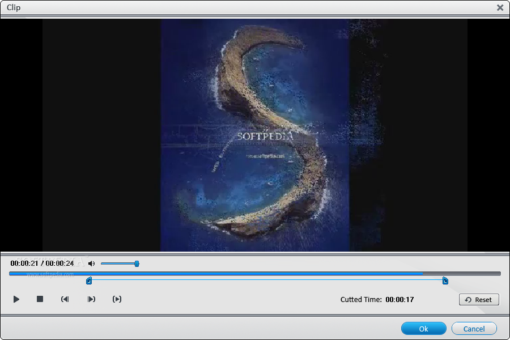Set clip start point bracket icon

[x=65, y=299]
